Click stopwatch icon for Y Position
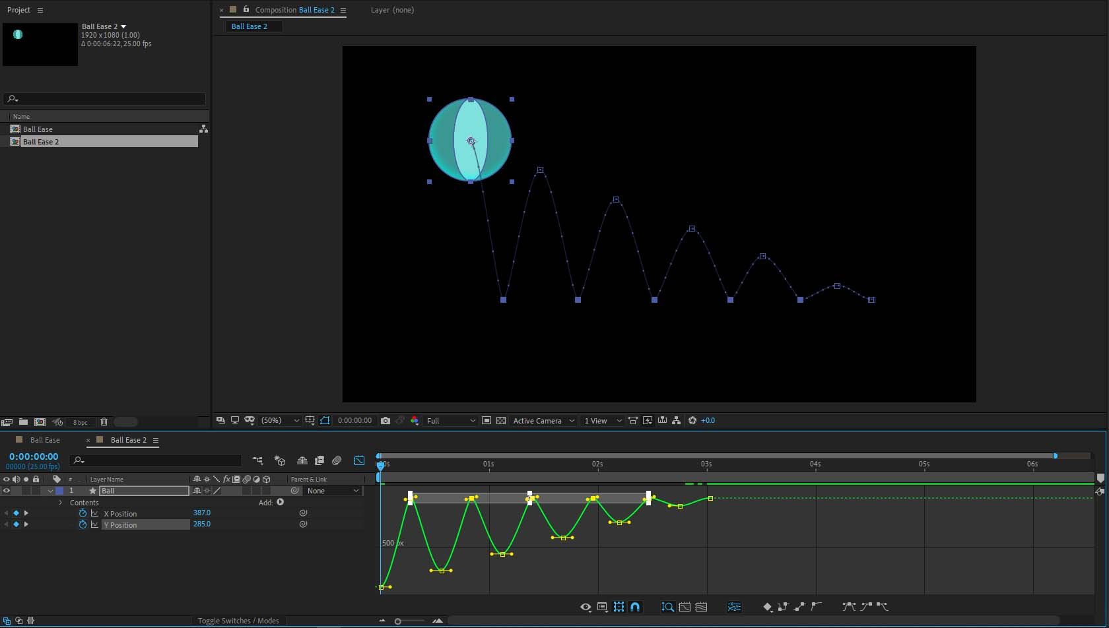Screen dimensions: 1109x628 [83, 524]
